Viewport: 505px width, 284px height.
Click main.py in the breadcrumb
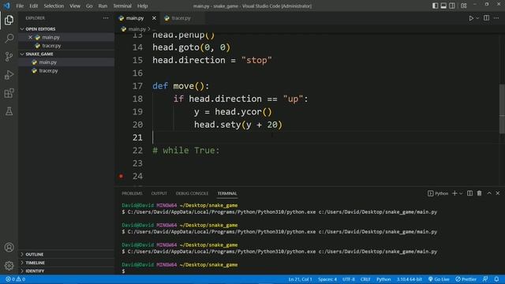coord(137,29)
